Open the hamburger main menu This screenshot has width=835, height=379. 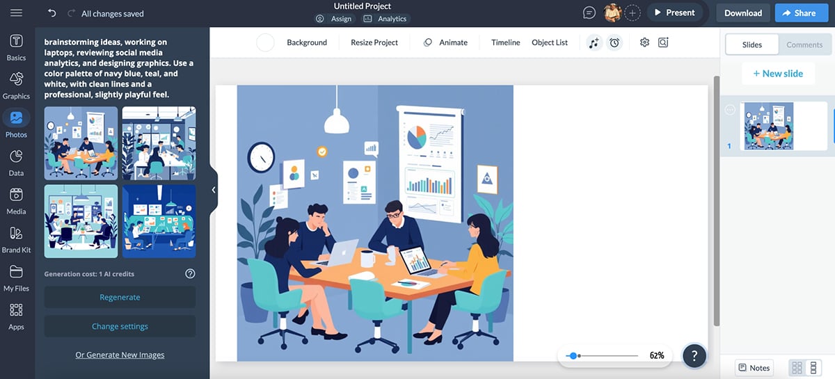pyautogui.click(x=16, y=13)
